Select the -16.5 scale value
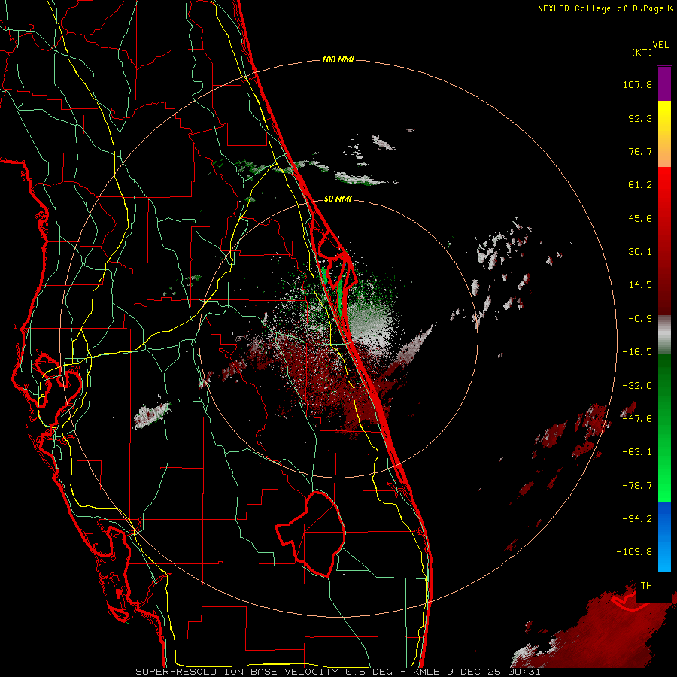 pyautogui.click(x=637, y=352)
